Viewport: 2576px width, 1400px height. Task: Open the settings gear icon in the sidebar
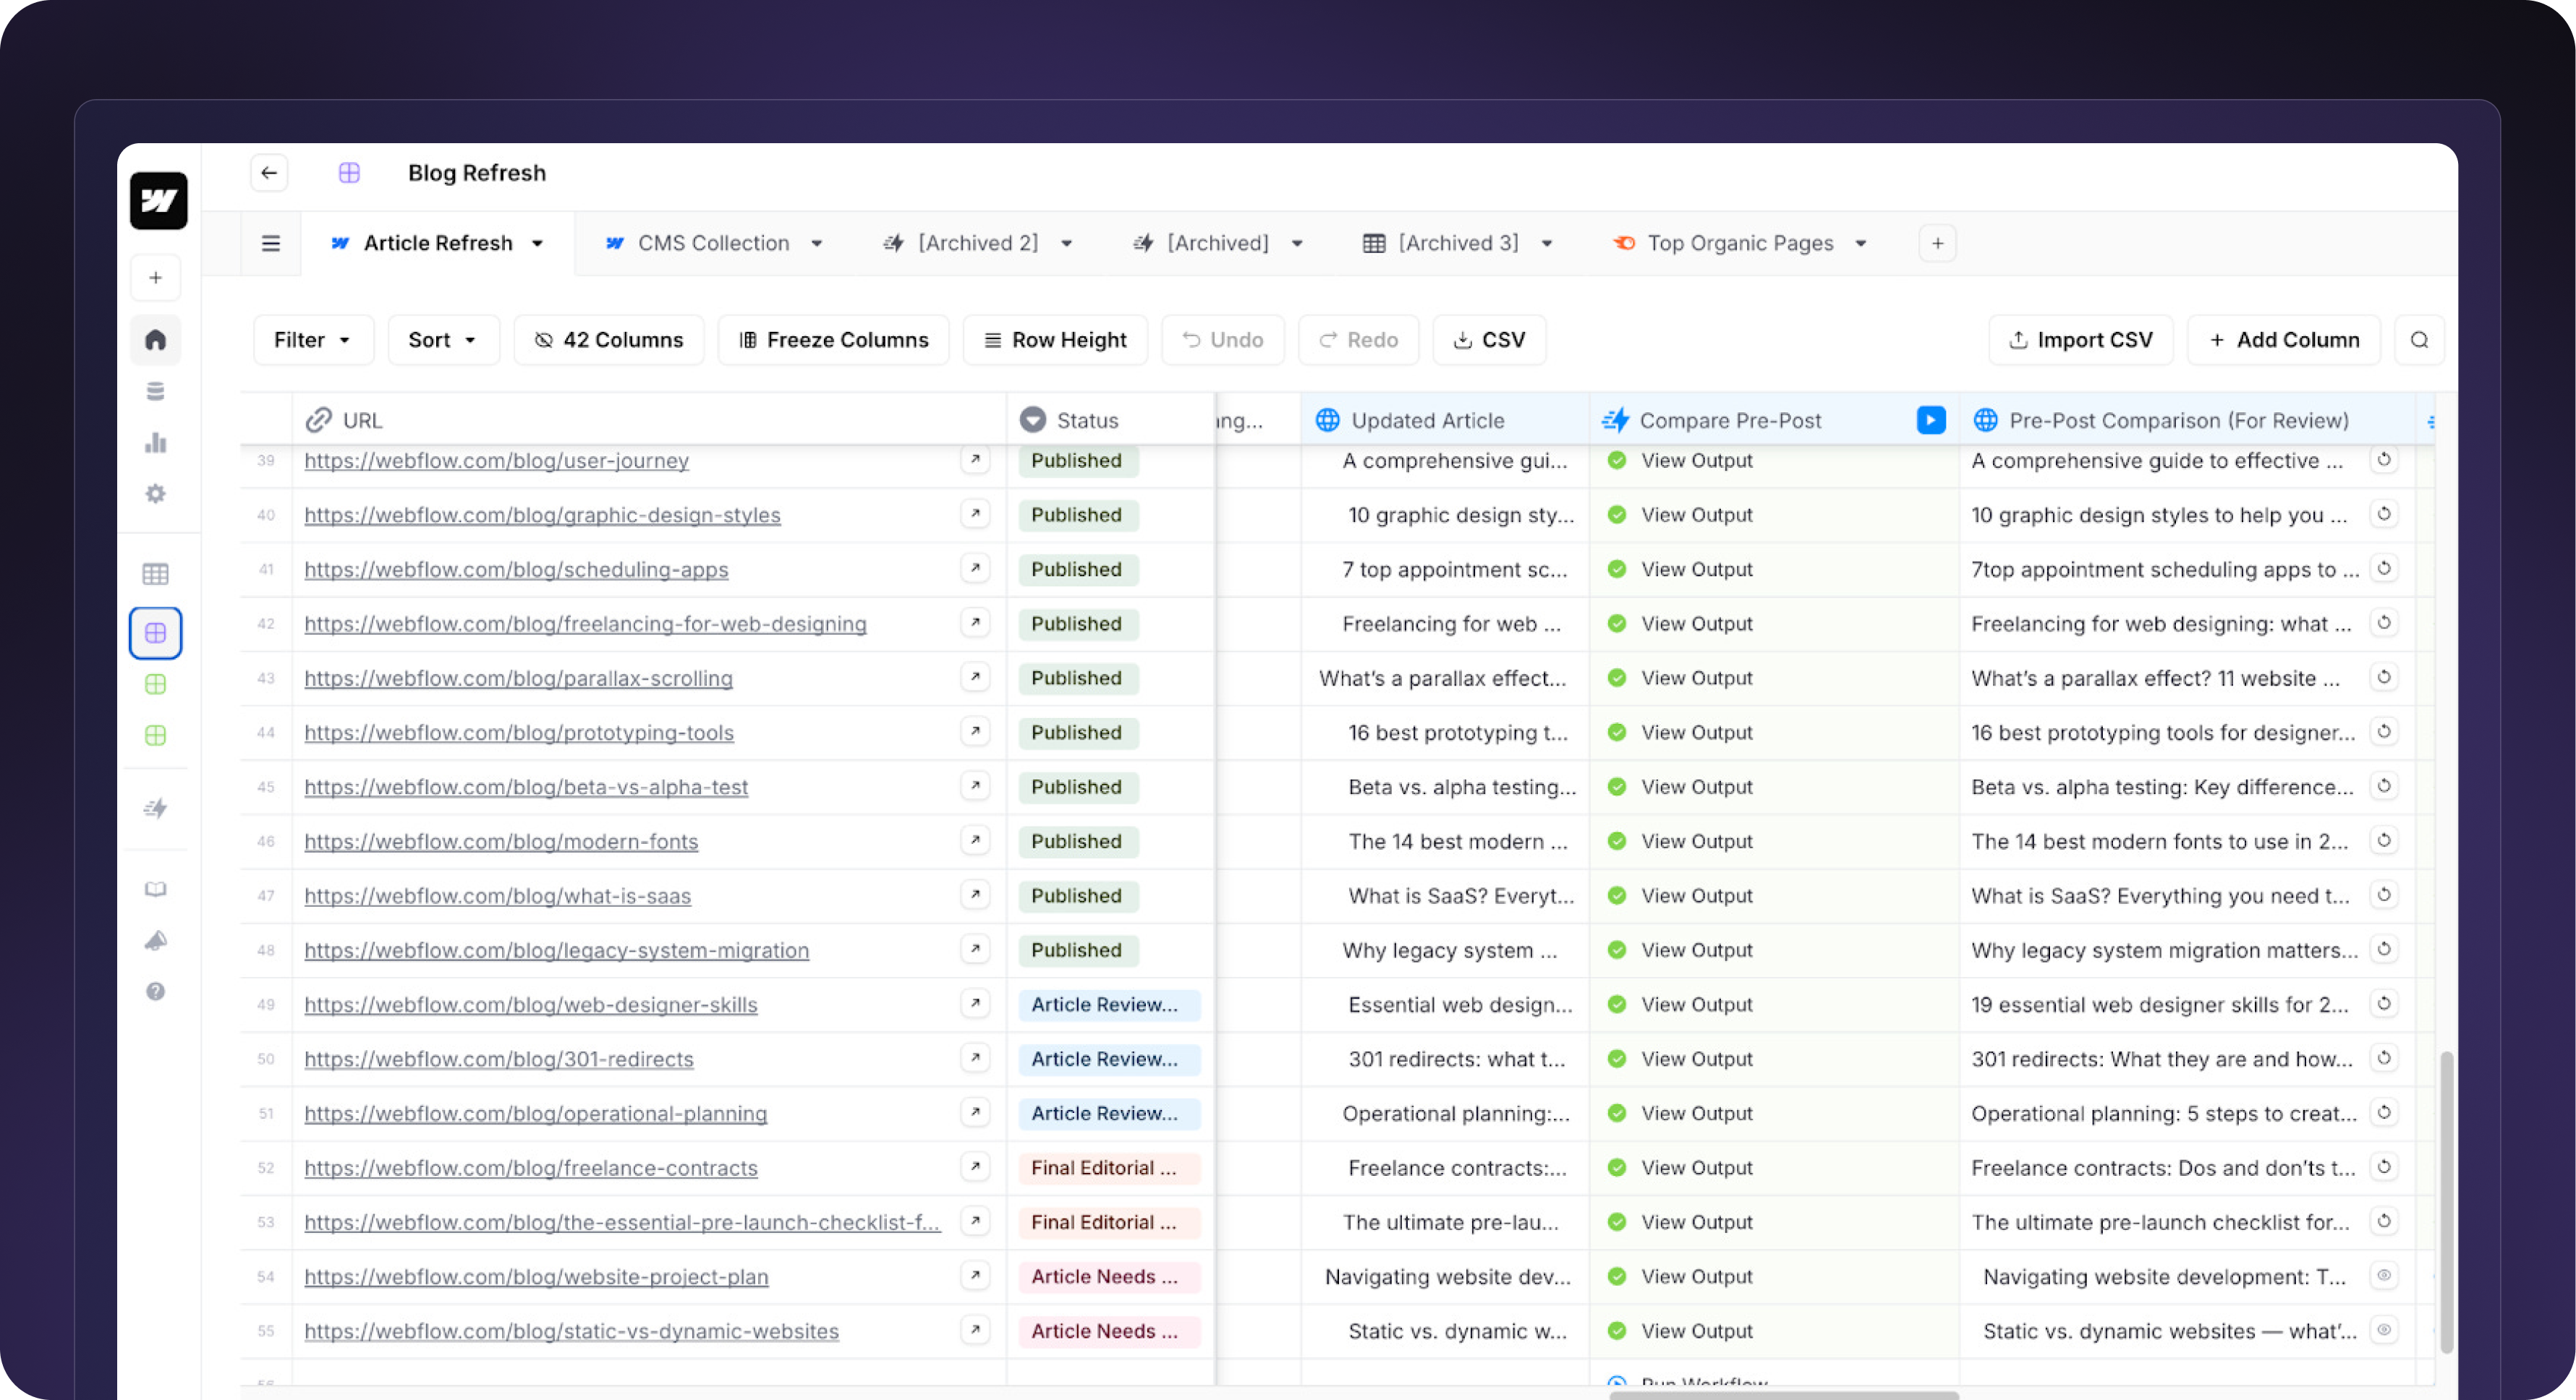tap(155, 493)
